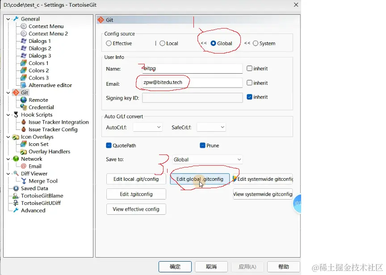Click the Colors 1 icon

(24, 63)
